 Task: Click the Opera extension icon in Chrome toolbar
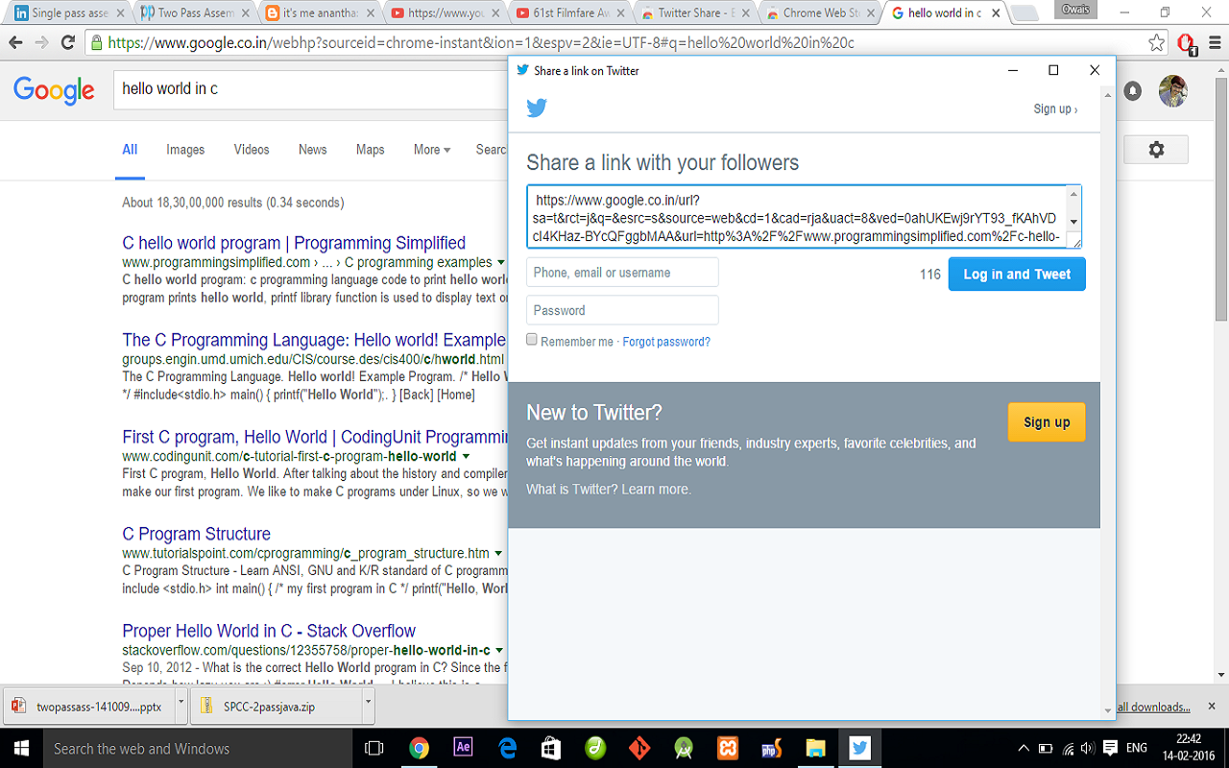point(1186,43)
